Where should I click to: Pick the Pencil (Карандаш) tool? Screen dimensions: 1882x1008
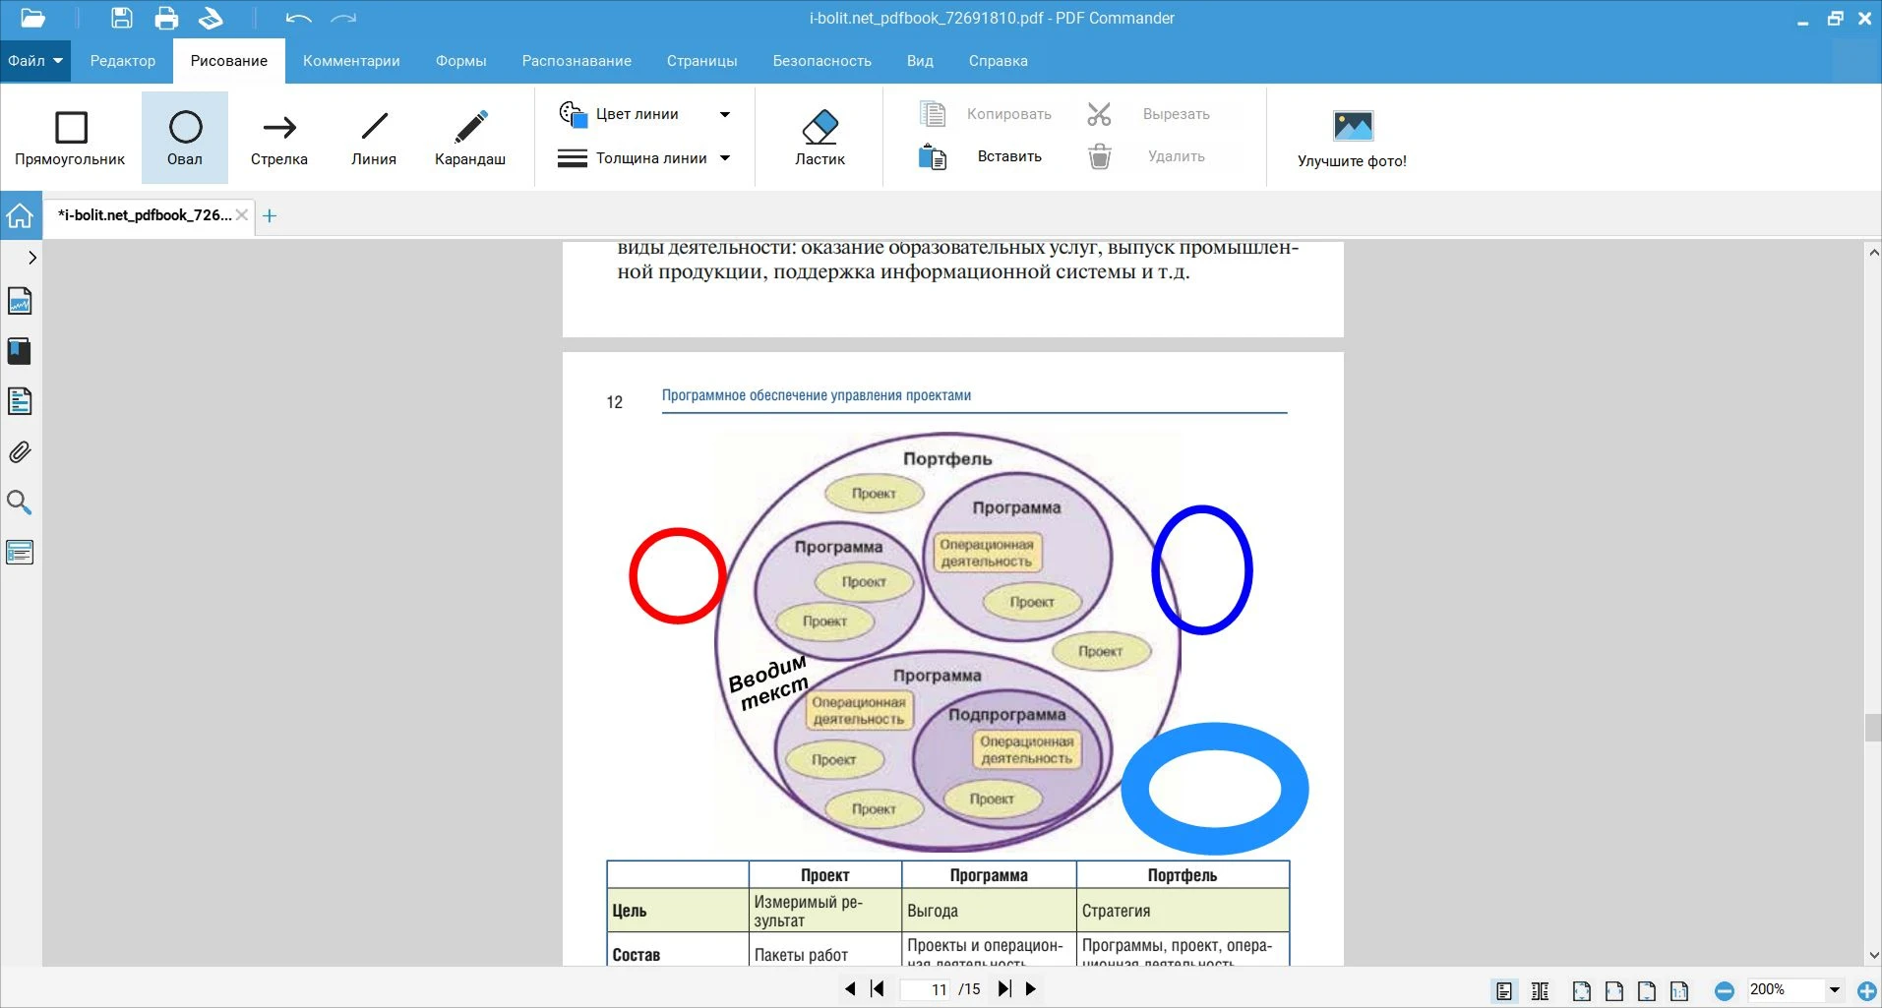[x=469, y=138]
